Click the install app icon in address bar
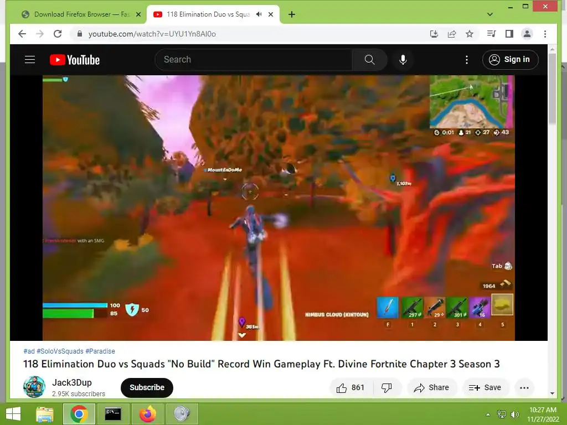The height and width of the screenshot is (425, 567). (434, 34)
